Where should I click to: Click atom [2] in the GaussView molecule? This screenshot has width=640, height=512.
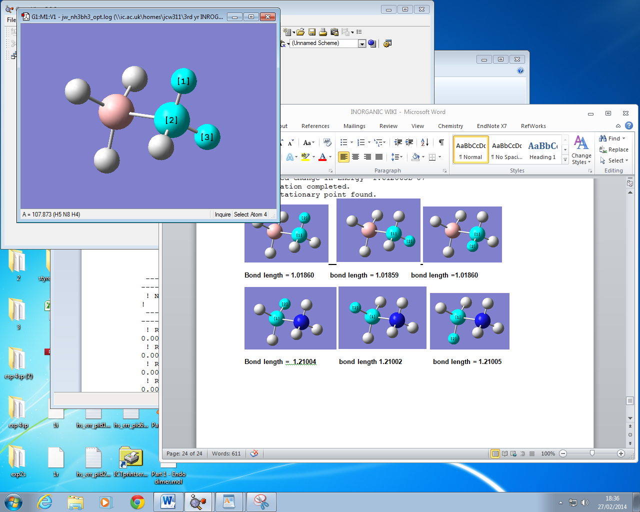tap(171, 120)
